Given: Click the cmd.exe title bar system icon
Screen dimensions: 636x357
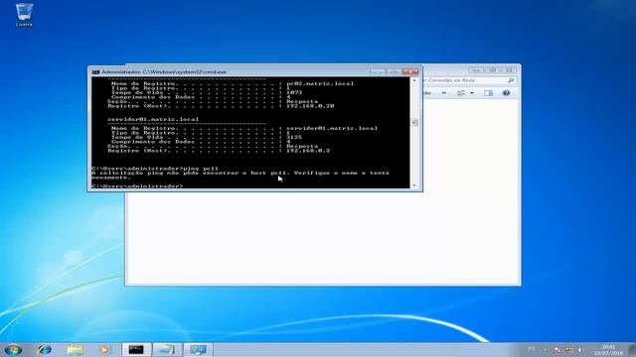Looking at the screenshot, I should pyautogui.click(x=95, y=72).
